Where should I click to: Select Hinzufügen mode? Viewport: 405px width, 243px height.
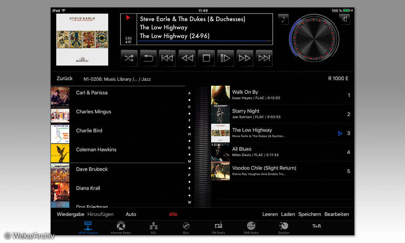(x=100, y=214)
